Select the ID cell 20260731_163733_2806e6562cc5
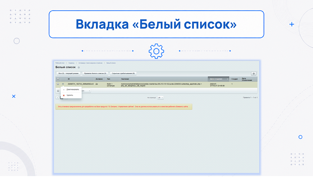Viewport: 313px width, 177px height. point(80,84)
